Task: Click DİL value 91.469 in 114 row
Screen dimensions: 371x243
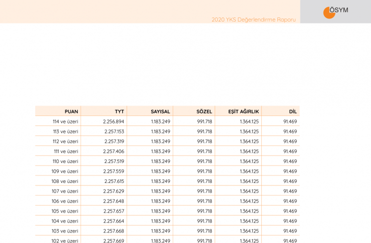Action: (x=290, y=121)
